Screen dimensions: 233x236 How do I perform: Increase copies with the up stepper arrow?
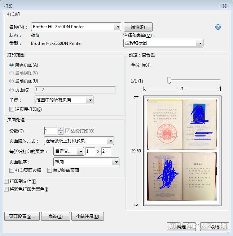[61, 129]
